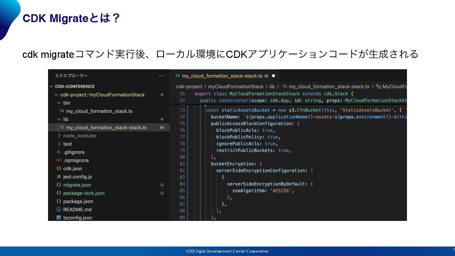Open package.json file
This screenshot has height=256, width=455.
tap(78, 201)
